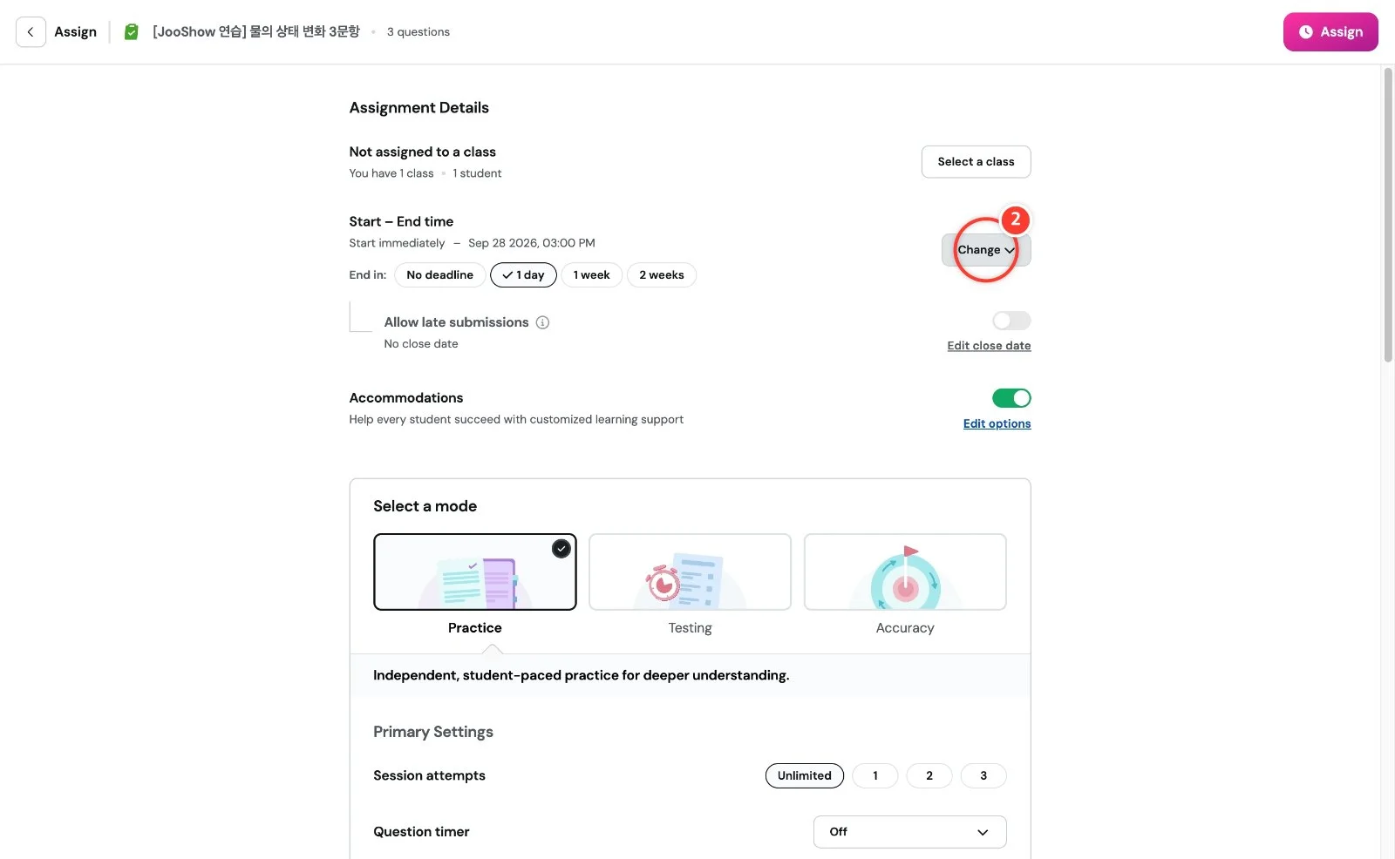
Task: Set session attempts to 1
Action: (874, 776)
